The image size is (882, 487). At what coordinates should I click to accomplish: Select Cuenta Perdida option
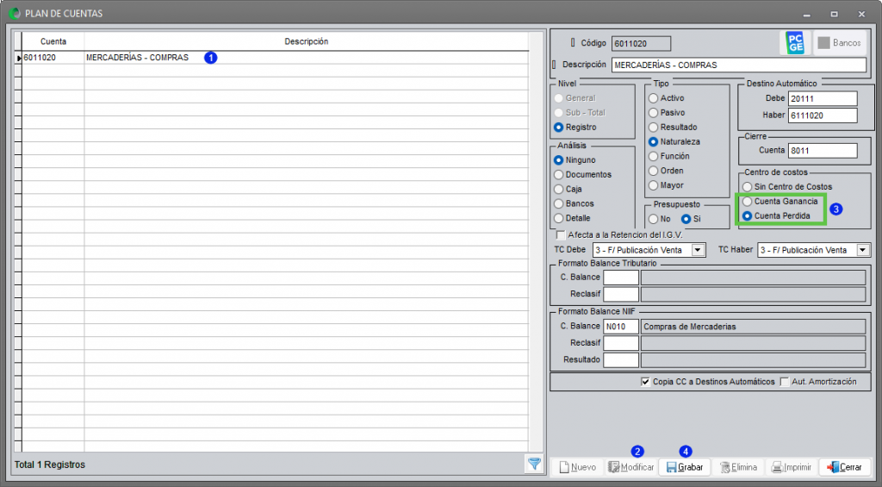coord(747,216)
